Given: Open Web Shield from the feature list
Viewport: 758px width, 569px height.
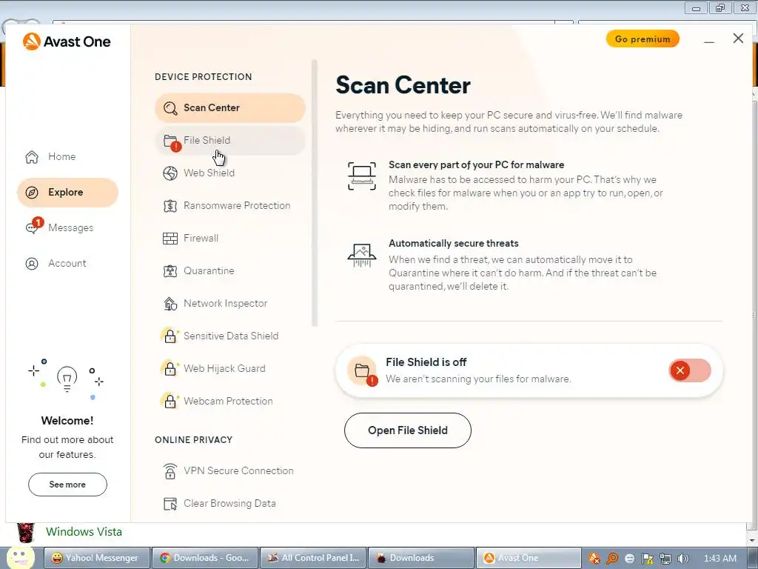Looking at the screenshot, I should click(230, 173).
